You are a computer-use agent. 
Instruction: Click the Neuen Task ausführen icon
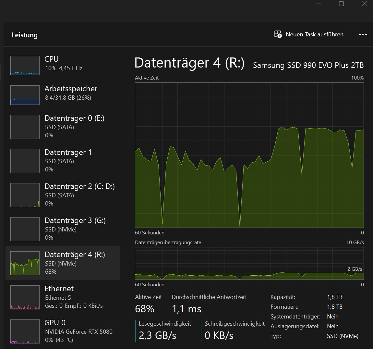[278, 34]
